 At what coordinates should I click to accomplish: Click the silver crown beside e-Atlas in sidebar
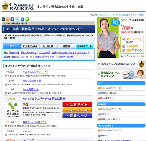pos(99,135)
